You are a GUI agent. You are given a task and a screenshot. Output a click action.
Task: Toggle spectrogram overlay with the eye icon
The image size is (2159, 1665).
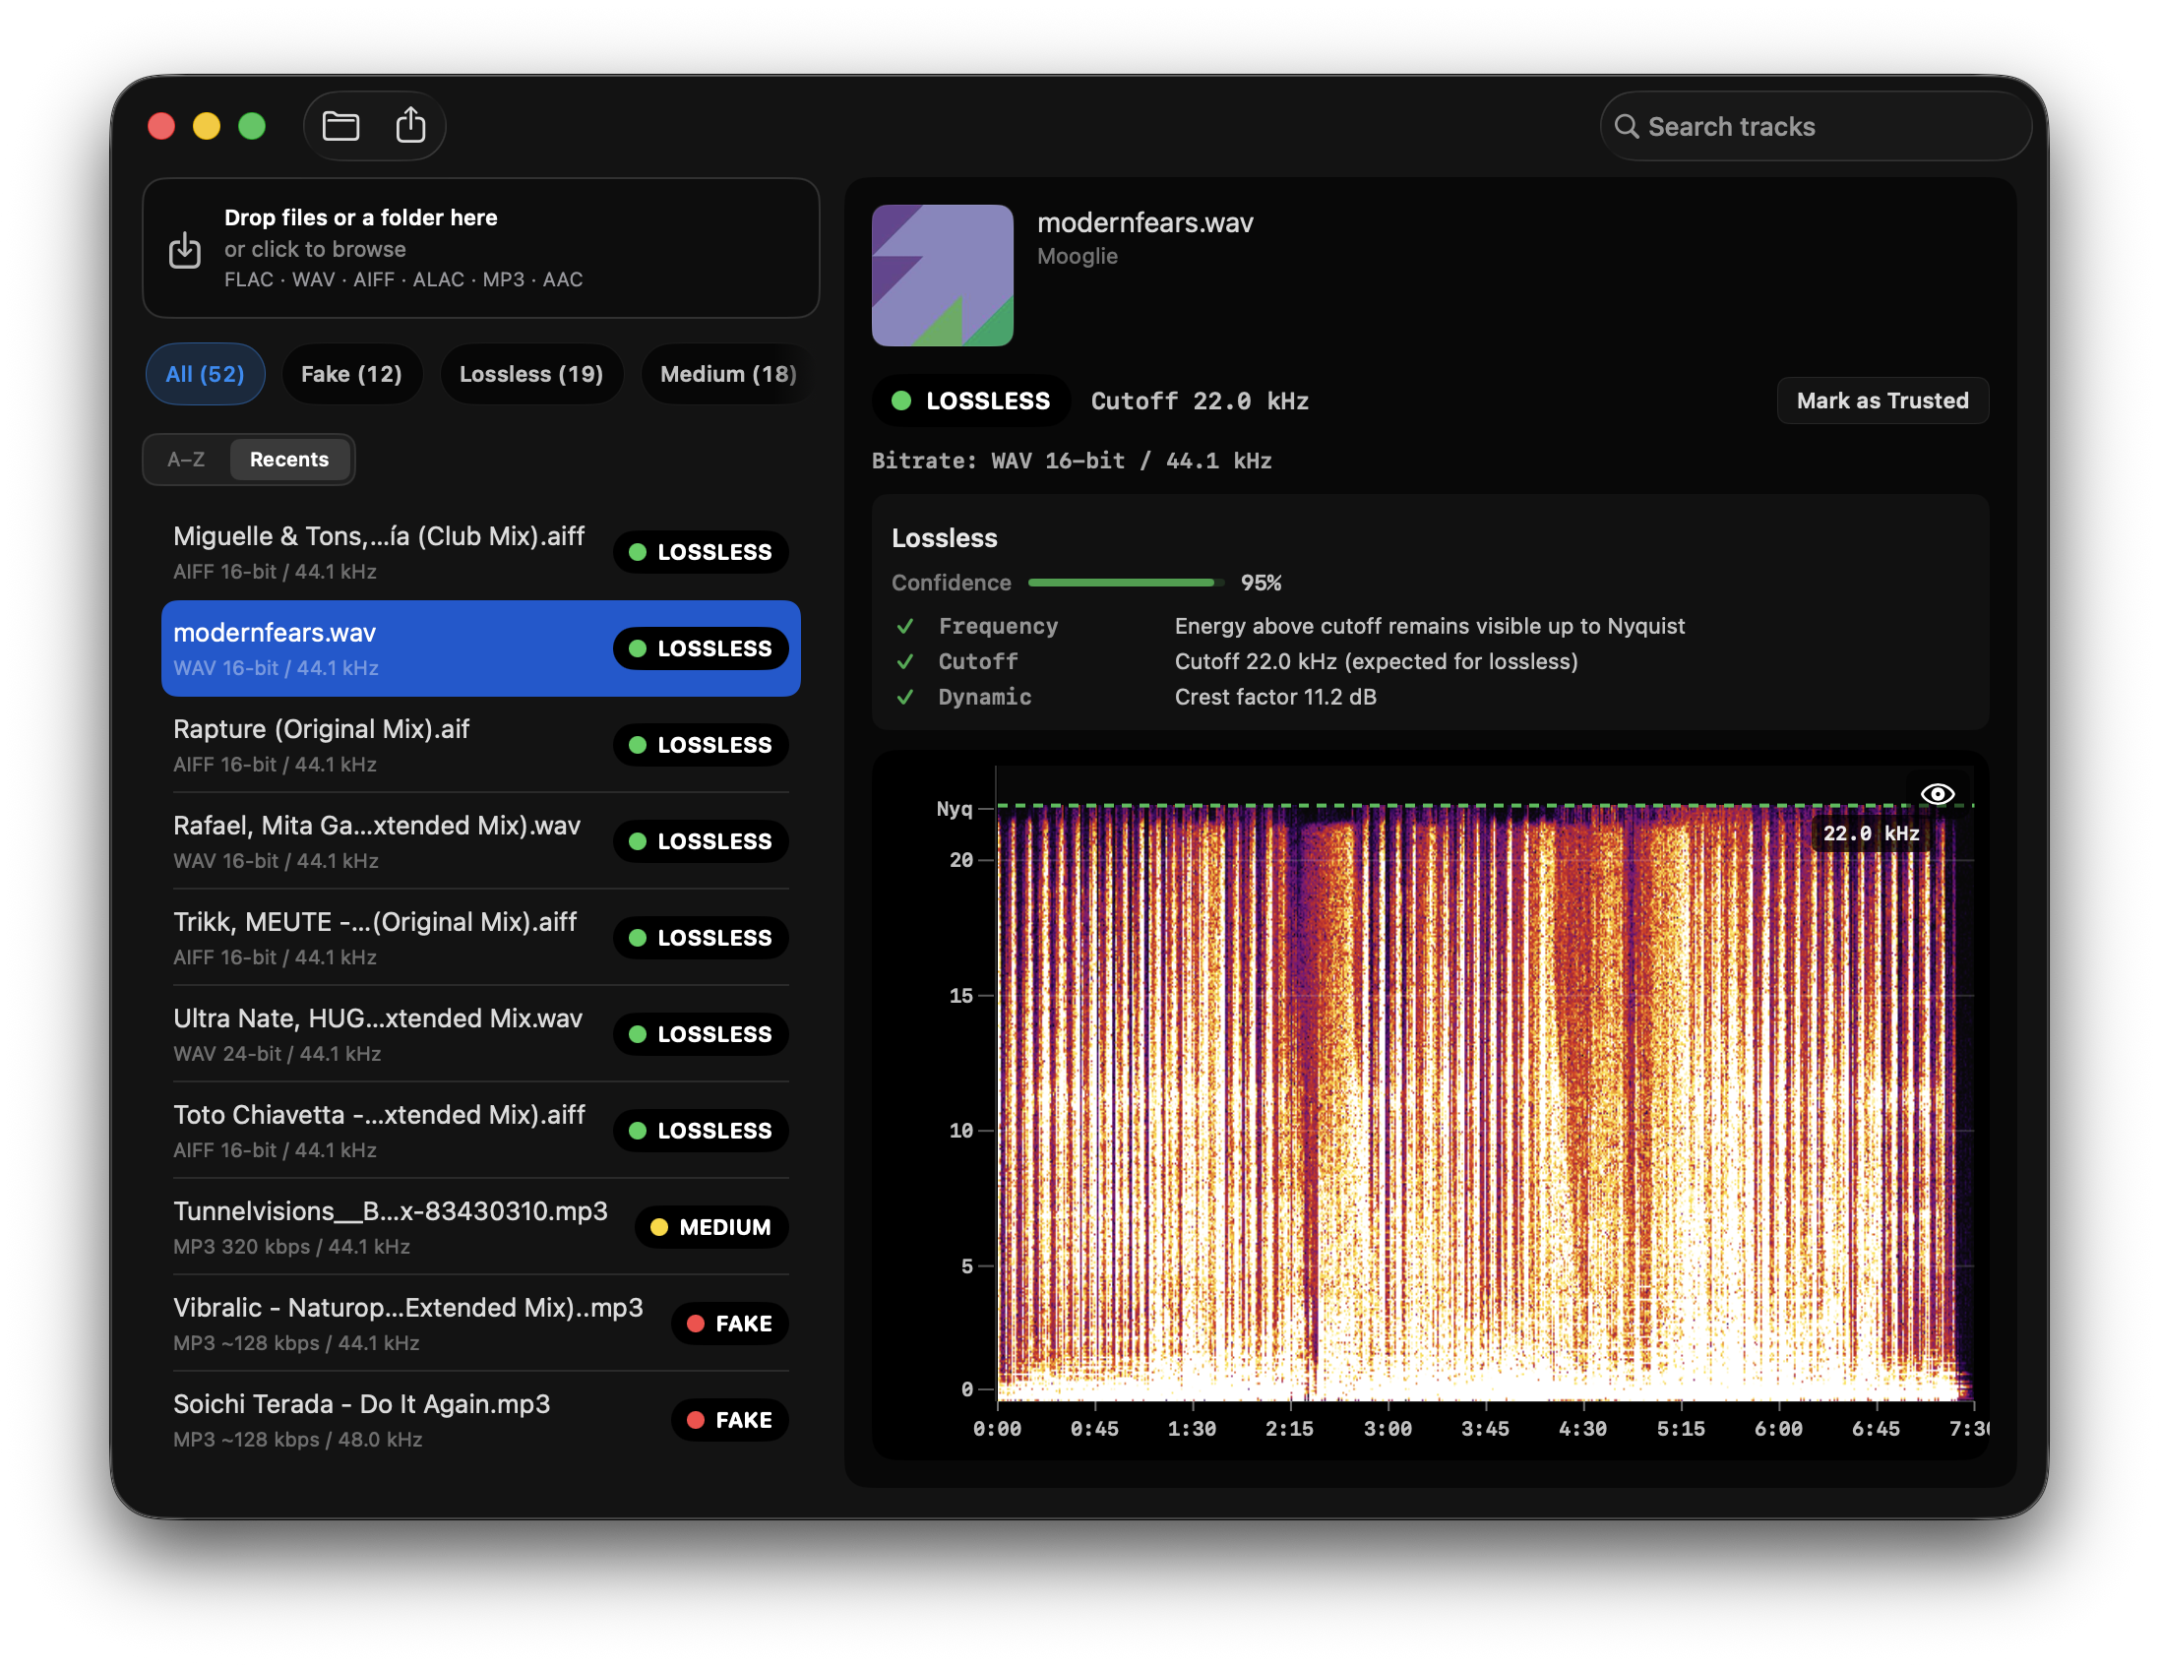[1937, 794]
